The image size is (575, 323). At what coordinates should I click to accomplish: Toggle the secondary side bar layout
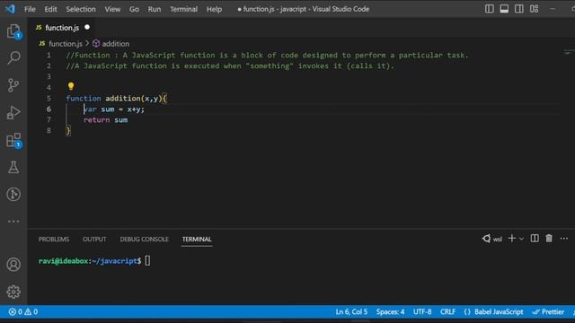[x=519, y=9]
